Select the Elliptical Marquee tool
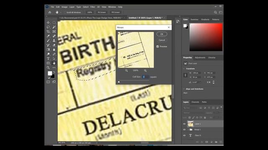 pos(54,22)
